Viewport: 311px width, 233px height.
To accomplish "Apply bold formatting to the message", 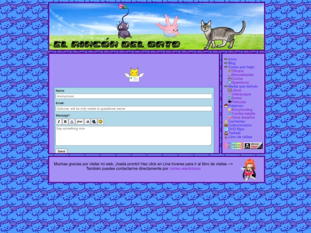I will click(65, 121).
